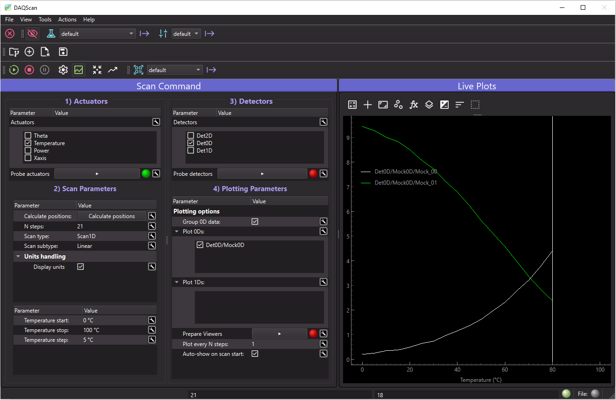Collapse the Plot 0Ds expander
This screenshot has height=400, width=616.
[x=177, y=231]
